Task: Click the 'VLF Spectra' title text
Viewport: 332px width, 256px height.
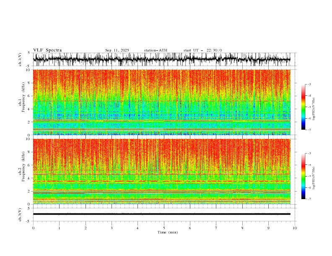Action: coord(47,50)
